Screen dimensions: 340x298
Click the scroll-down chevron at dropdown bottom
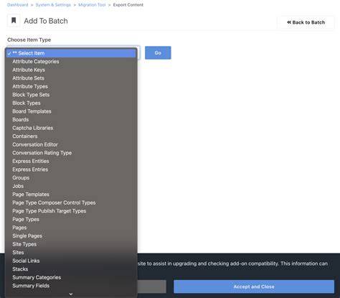71,294
